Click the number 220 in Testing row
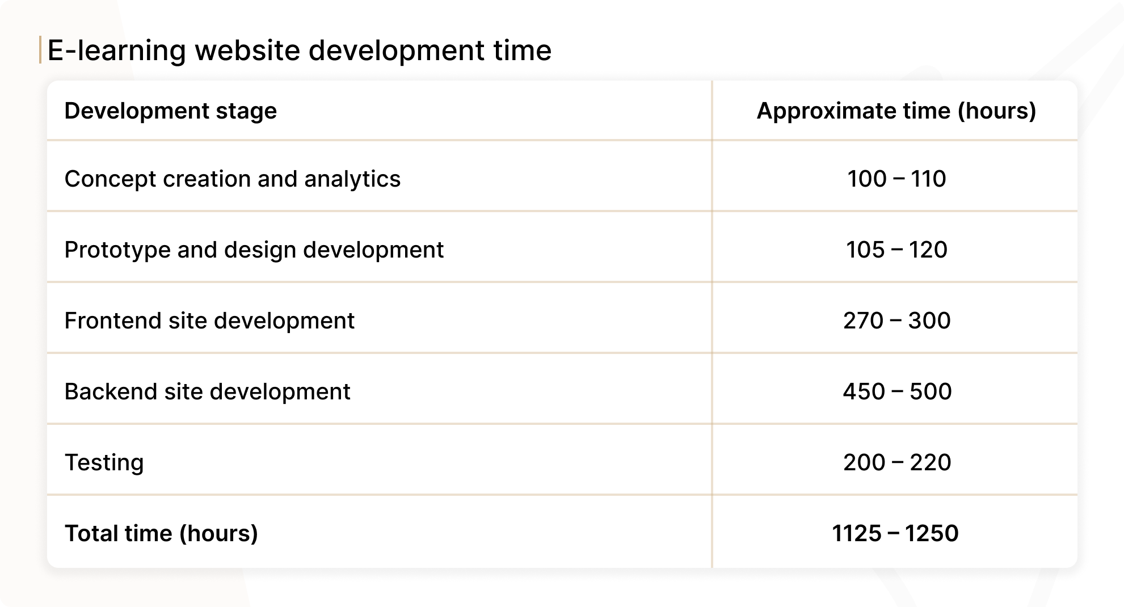Viewport: 1124px width, 607px height. [x=931, y=462]
